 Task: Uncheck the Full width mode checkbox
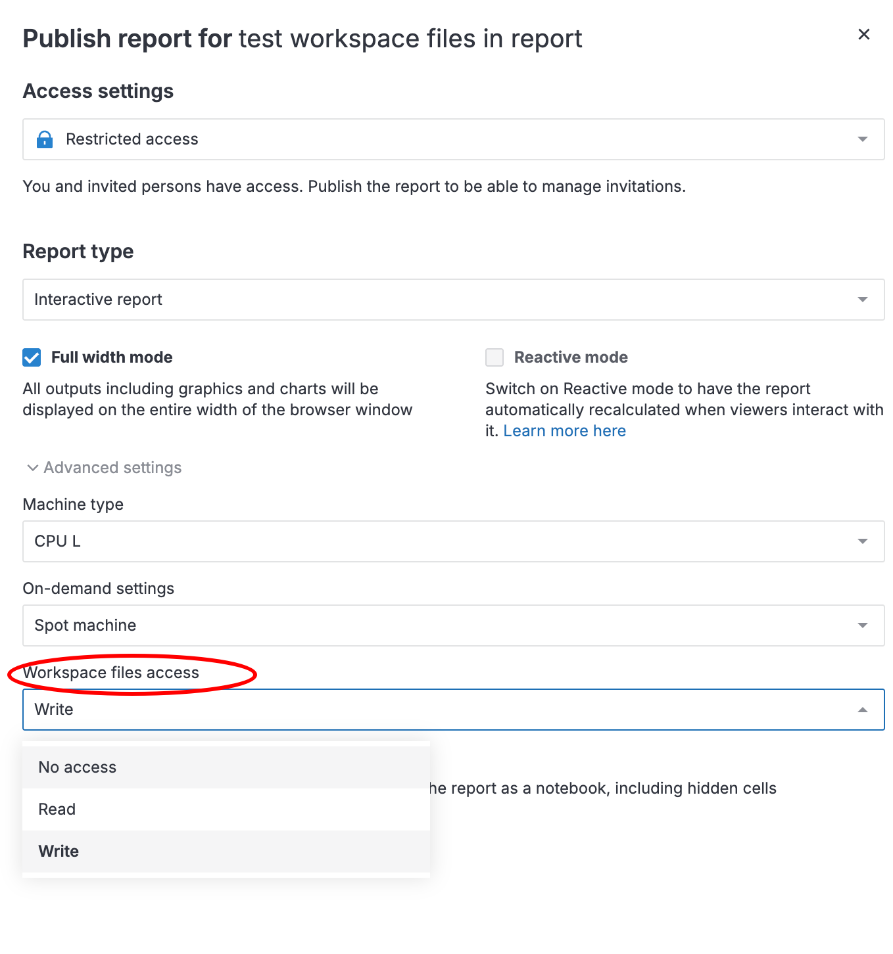[32, 357]
